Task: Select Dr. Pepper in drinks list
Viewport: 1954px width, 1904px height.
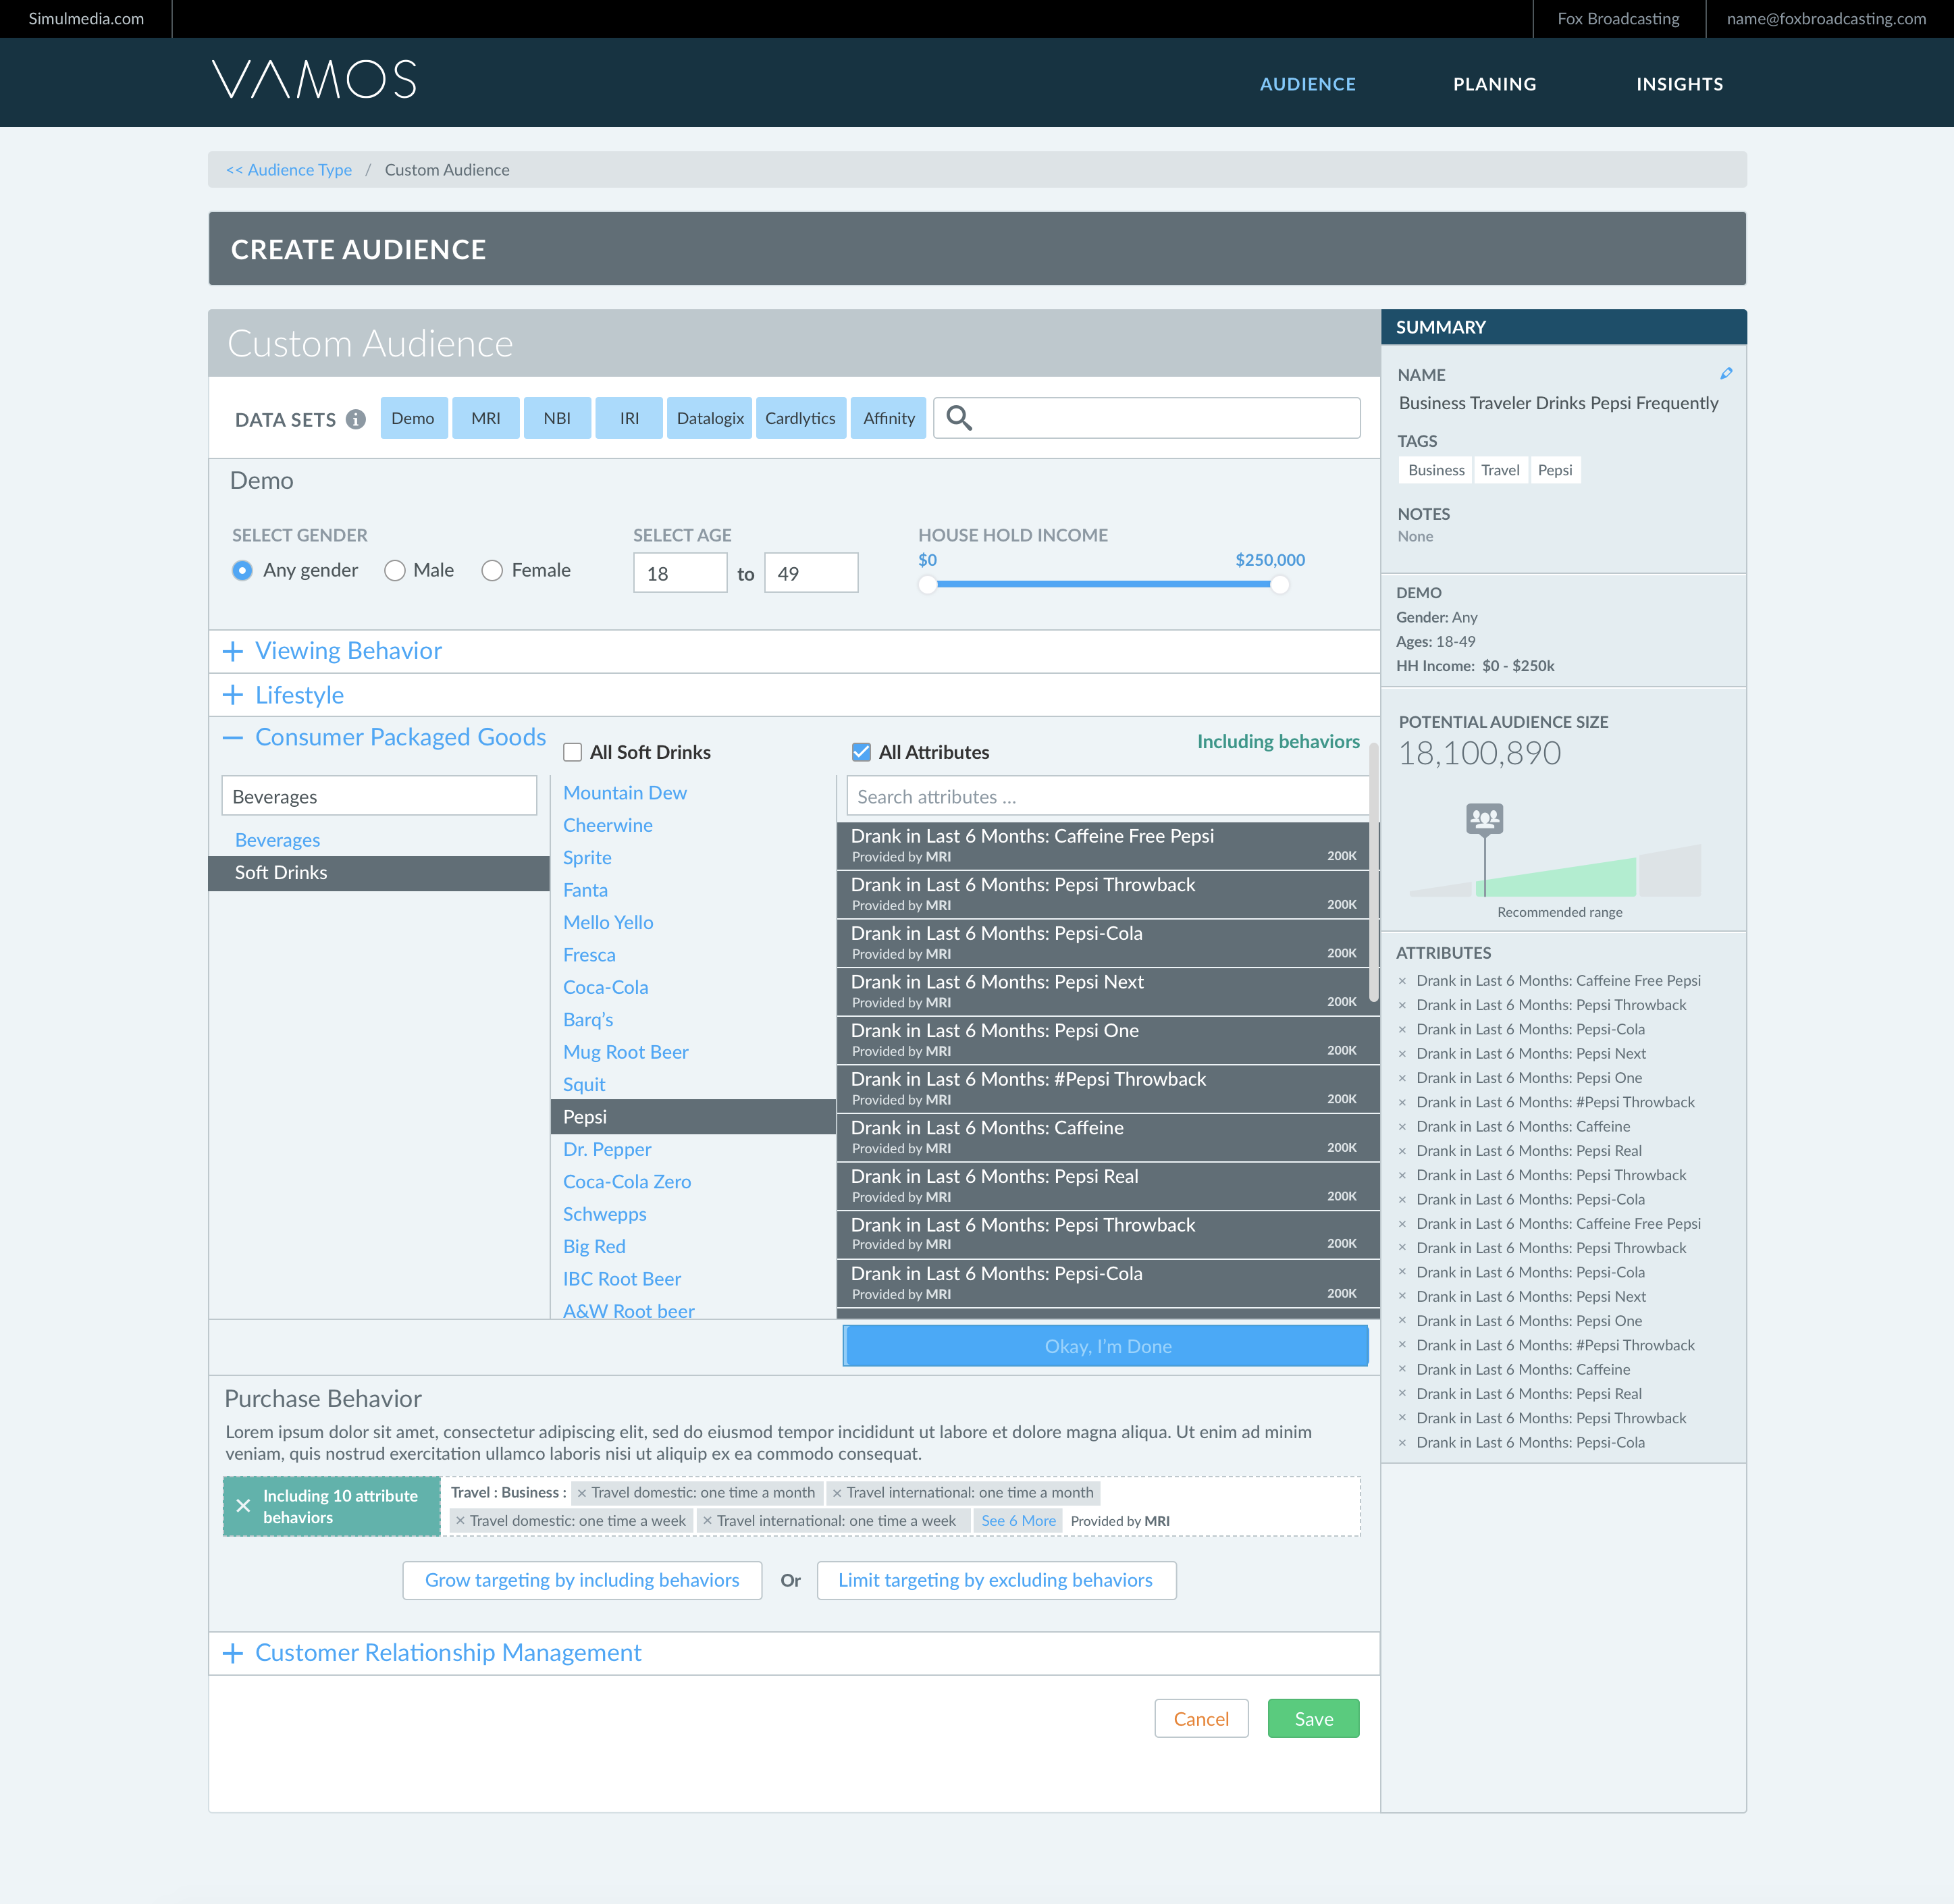Action: point(607,1149)
